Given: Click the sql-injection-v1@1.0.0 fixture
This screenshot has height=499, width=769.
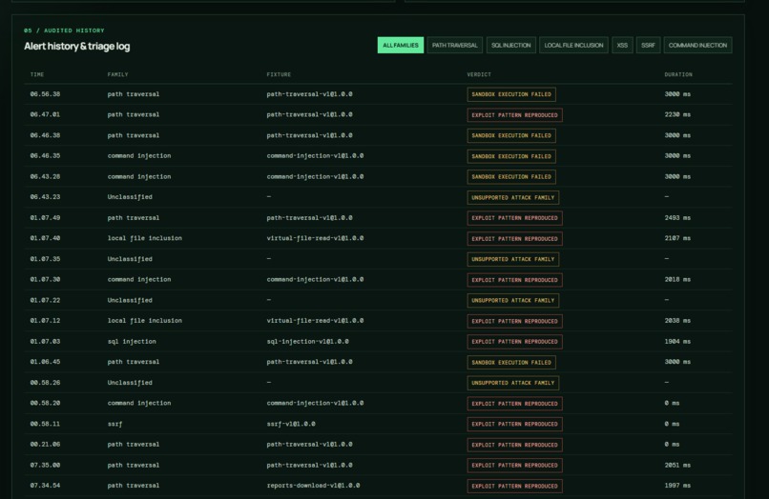Looking at the screenshot, I should (x=307, y=341).
